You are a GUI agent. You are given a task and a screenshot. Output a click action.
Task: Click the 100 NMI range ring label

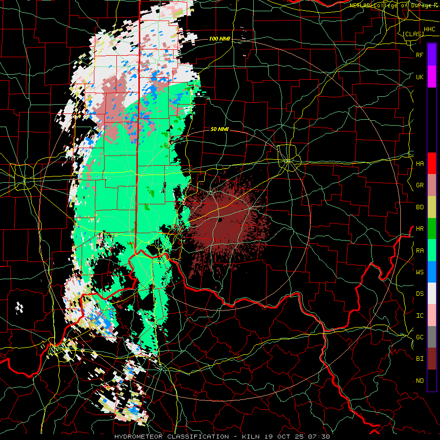pos(220,39)
